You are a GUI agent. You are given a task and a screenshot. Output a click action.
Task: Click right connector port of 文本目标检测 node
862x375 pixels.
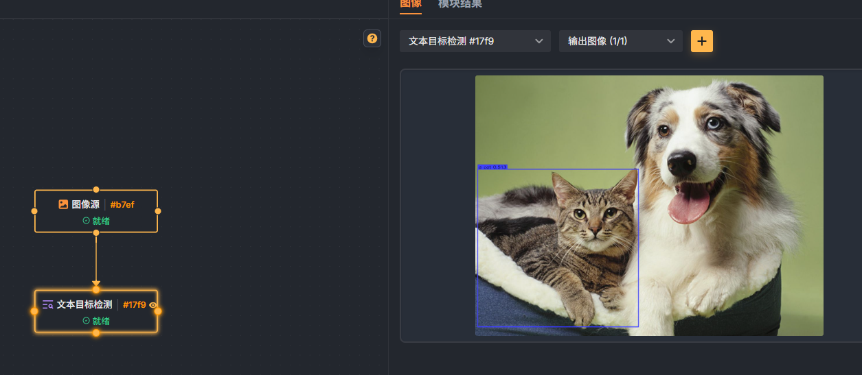coord(158,311)
